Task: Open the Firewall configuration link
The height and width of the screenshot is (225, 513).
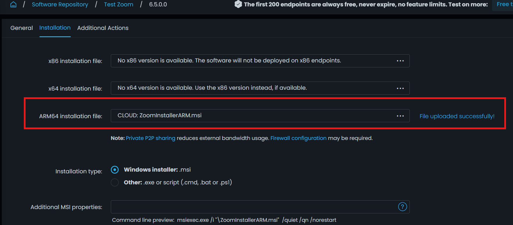Action: (x=298, y=138)
